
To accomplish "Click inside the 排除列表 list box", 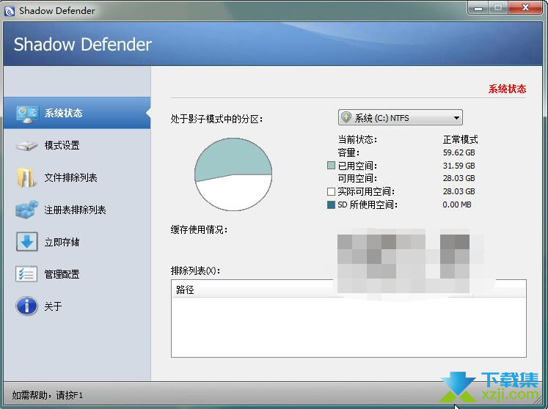I will (348, 318).
